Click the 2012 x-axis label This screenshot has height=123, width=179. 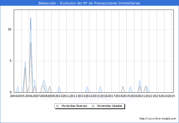click(x=74, y=96)
